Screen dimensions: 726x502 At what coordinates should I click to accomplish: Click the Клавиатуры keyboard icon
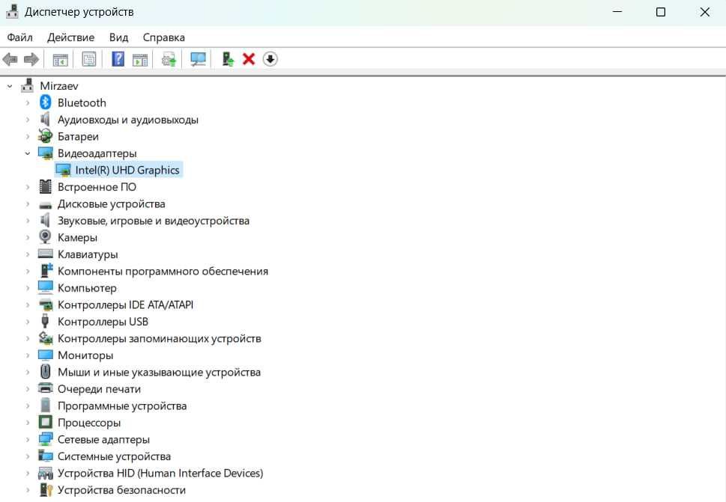46,254
